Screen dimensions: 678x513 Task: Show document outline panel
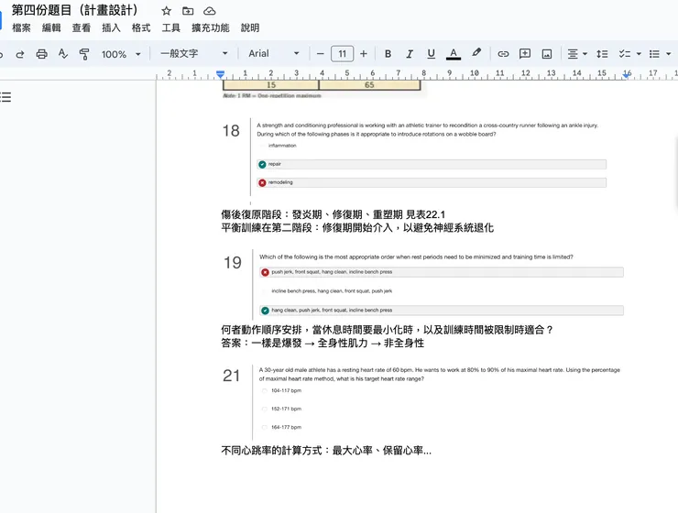coord(5,97)
